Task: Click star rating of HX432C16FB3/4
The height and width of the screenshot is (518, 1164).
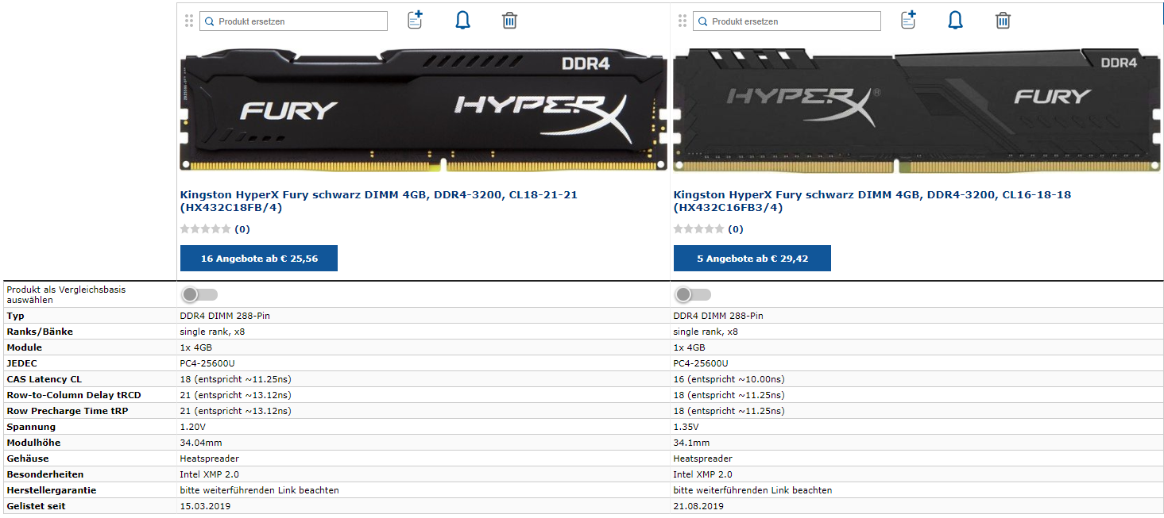Action: [698, 229]
